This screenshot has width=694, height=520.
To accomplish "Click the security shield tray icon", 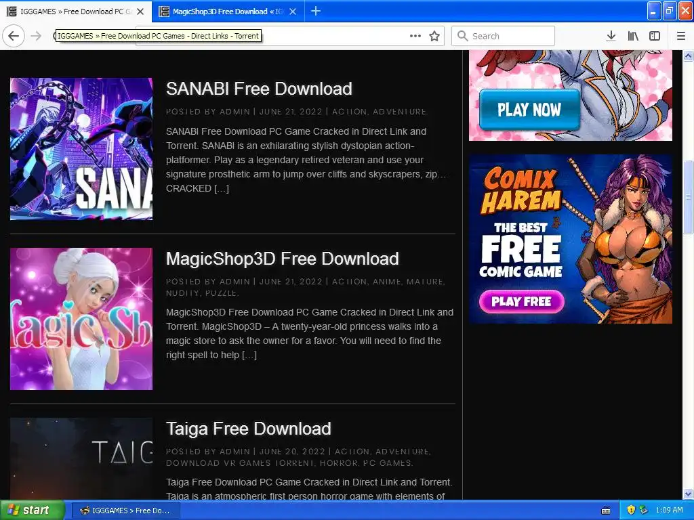I will pos(632,511).
